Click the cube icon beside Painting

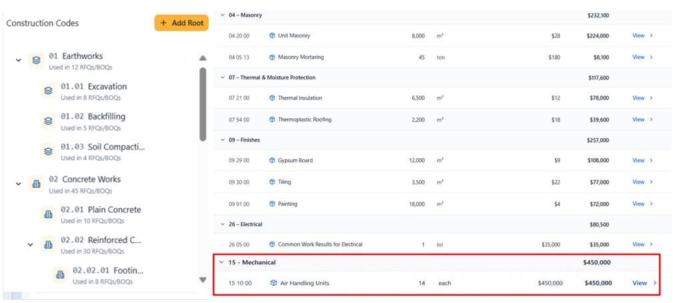click(x=272, y=204)
